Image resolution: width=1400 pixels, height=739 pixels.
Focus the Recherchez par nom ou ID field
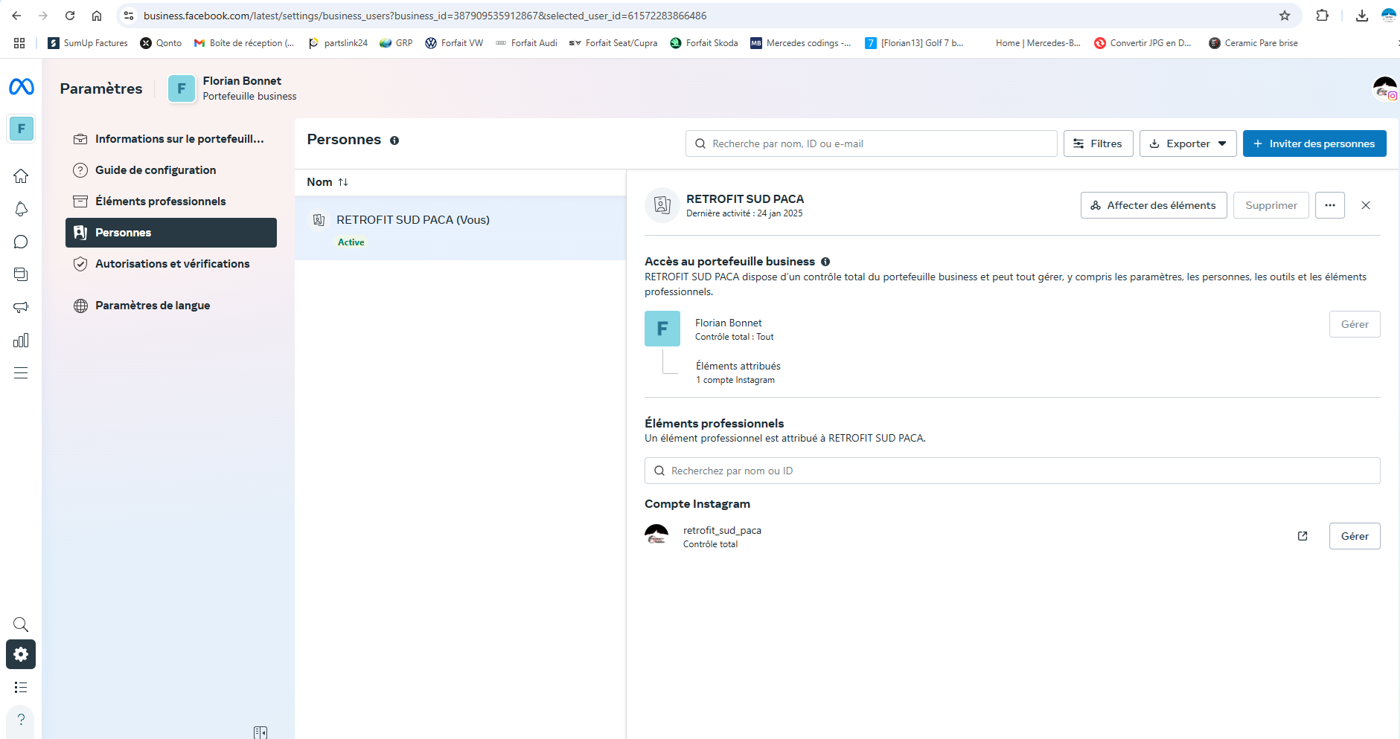[1012, 471]
